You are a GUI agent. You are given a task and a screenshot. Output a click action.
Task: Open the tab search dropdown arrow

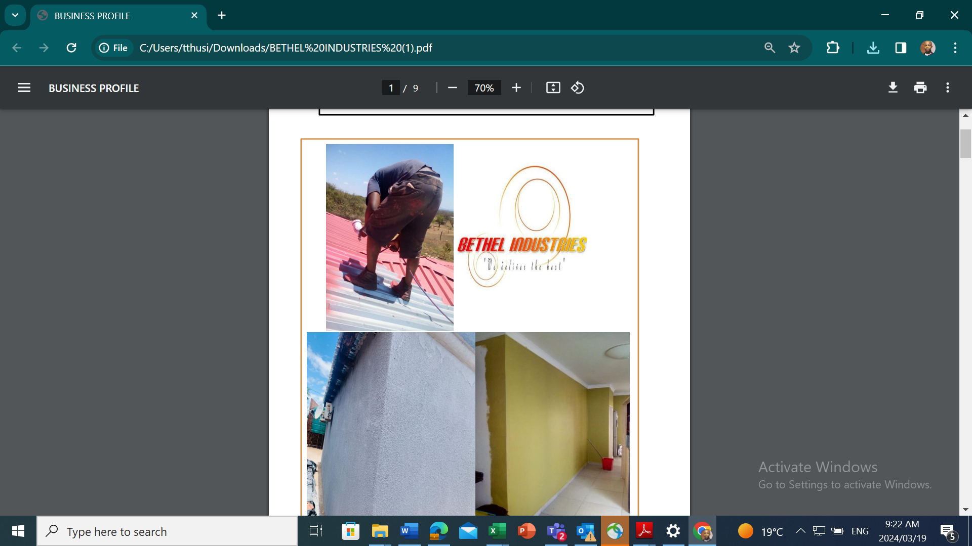click(x=15, y=15)
